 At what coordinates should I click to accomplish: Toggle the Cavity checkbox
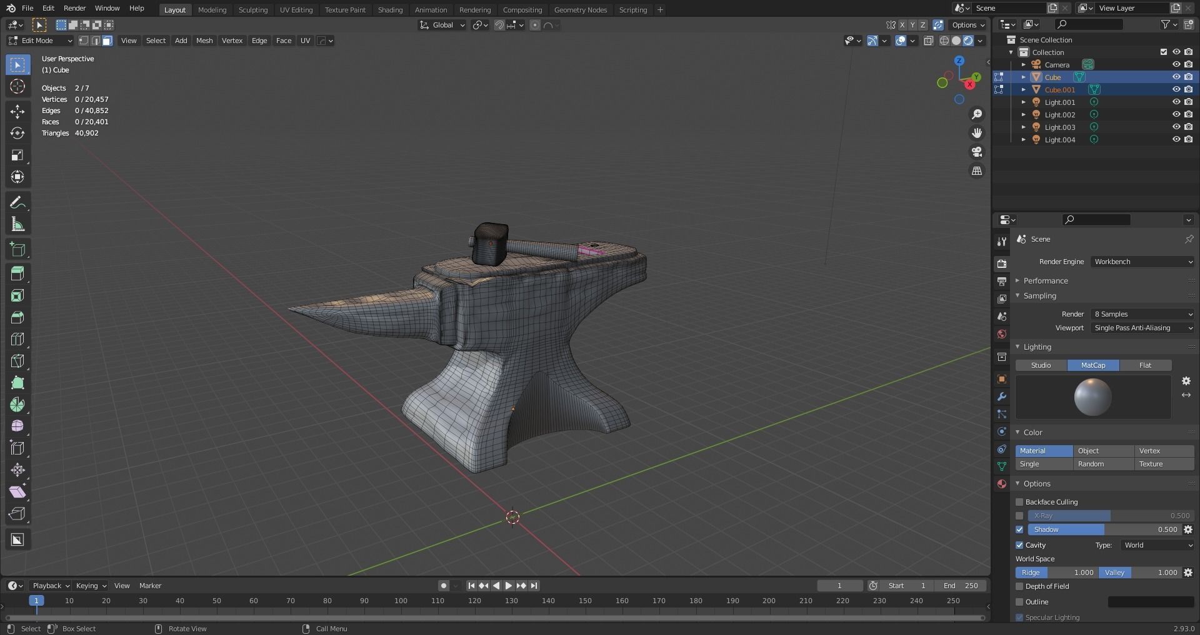tap(1019, 545)
